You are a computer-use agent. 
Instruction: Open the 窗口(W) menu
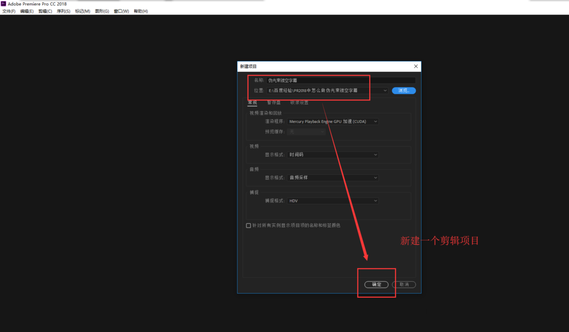122,11
